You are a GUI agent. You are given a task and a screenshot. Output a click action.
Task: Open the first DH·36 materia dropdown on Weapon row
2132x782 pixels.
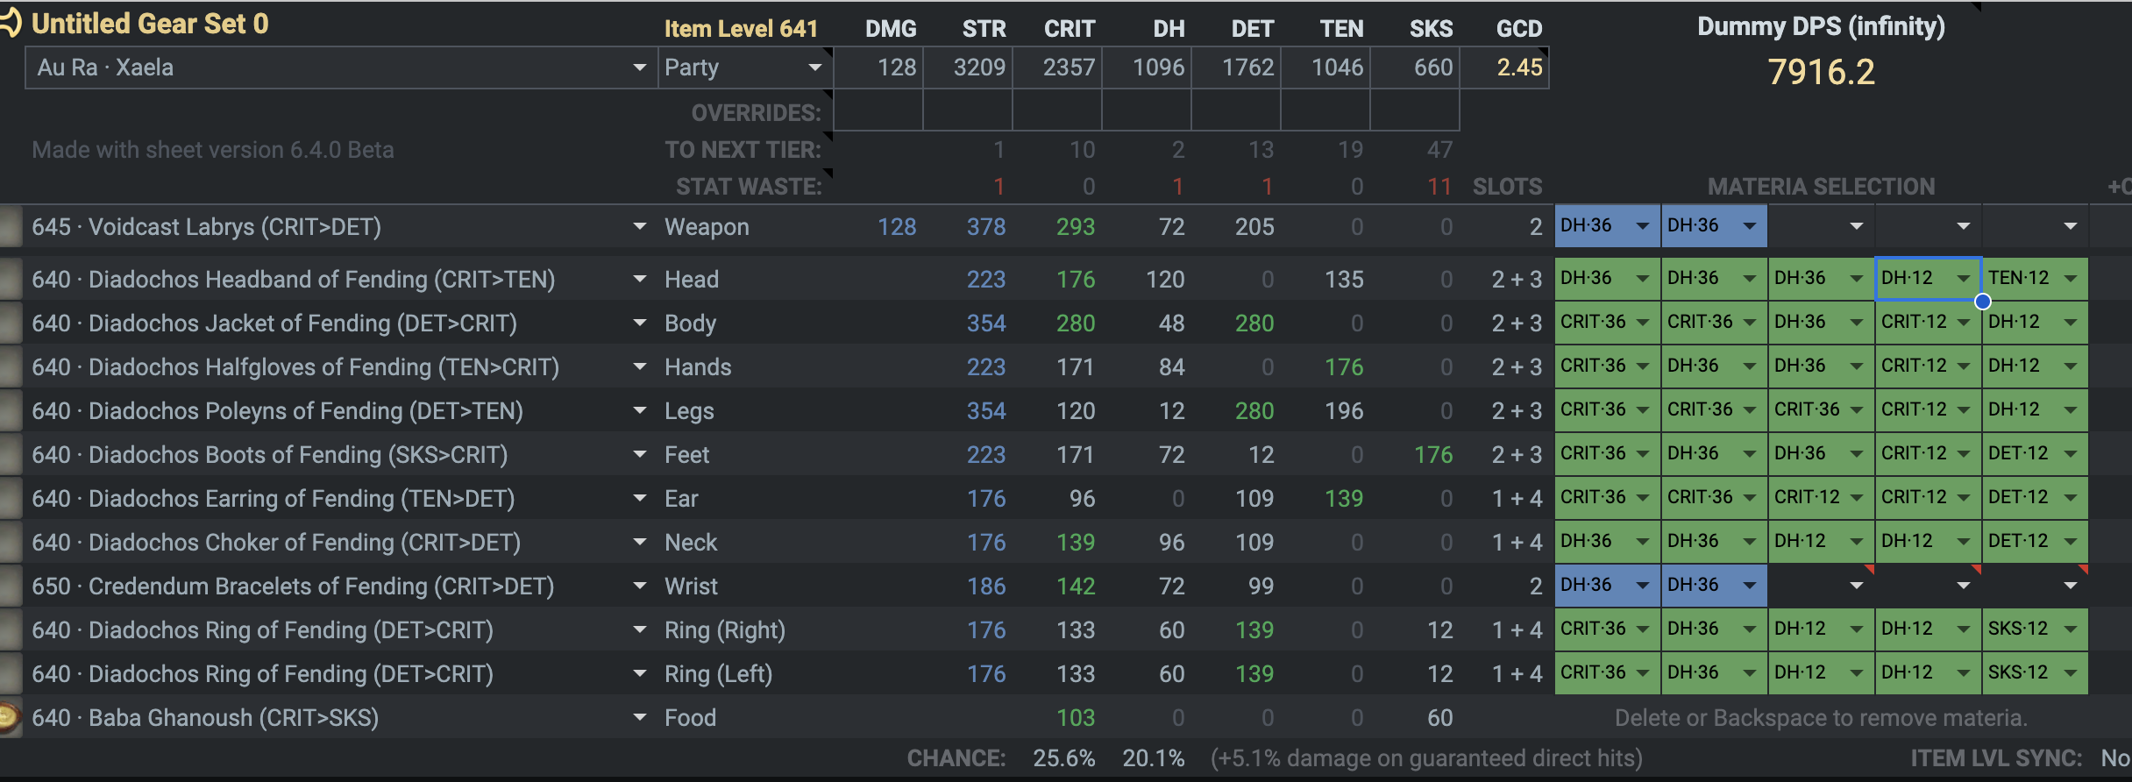[1642, 226]
